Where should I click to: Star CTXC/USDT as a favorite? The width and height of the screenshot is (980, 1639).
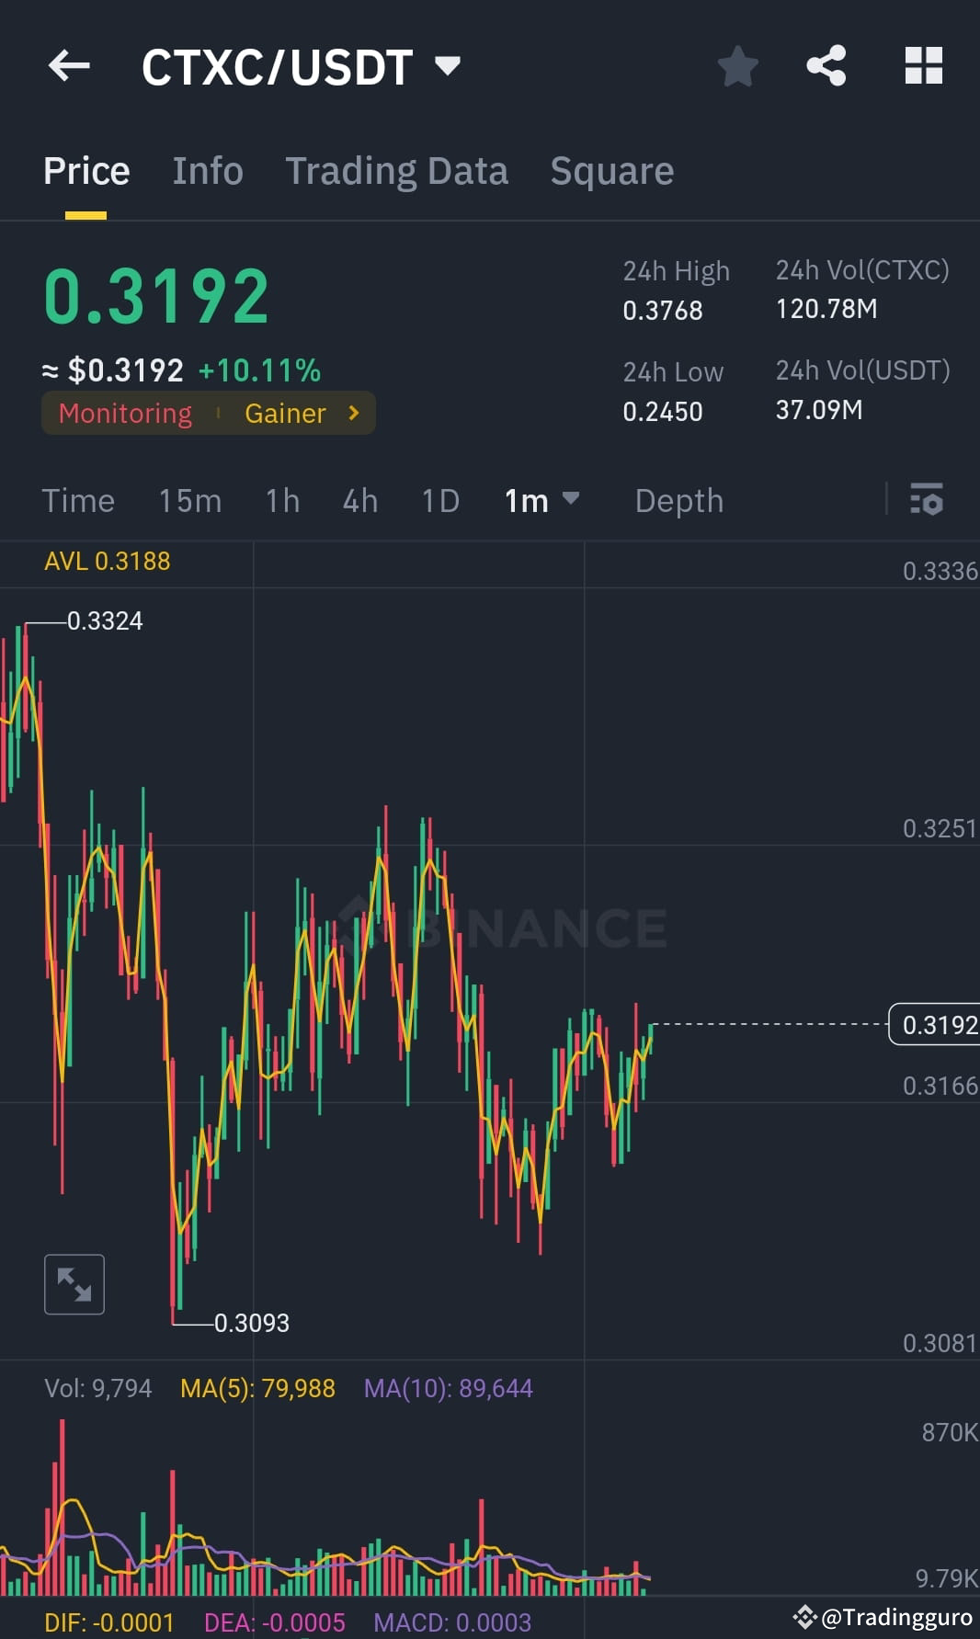point(737,65)
